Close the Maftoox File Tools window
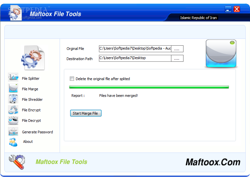 coord(237,9)
